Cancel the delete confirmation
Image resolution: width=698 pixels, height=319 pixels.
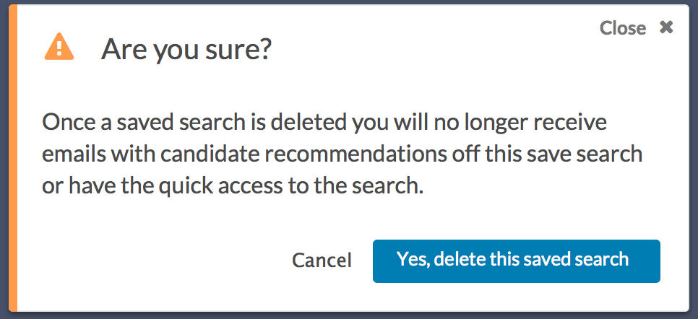point(322,261)
